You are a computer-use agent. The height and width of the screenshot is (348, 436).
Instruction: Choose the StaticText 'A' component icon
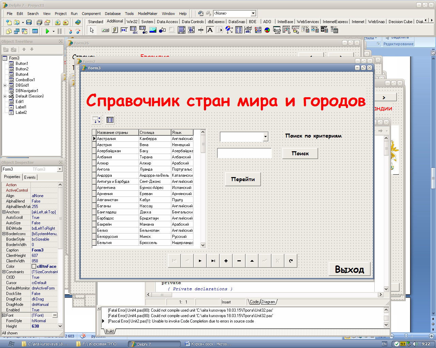(x=210, y=30)
